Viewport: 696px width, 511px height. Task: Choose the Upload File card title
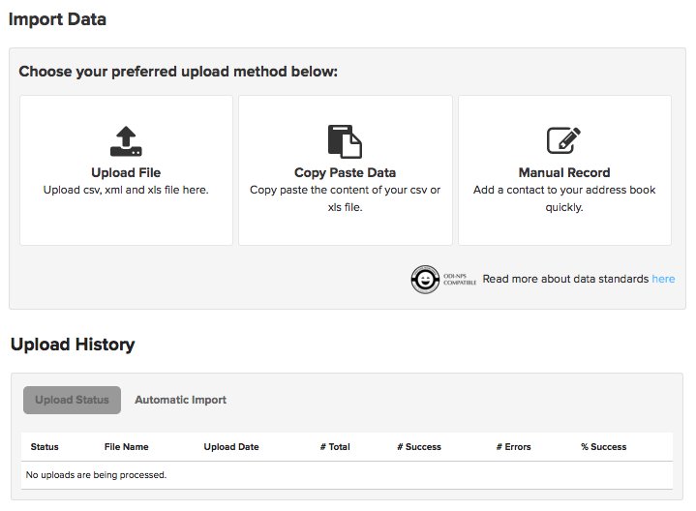[x=126, y=173]
